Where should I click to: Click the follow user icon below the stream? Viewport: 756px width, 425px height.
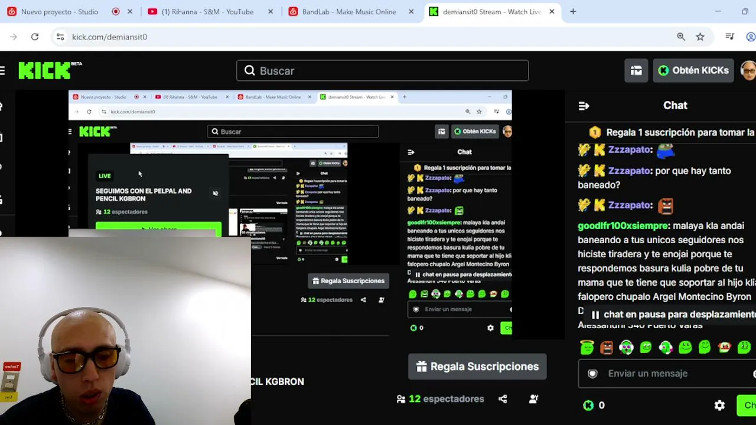coord(533,399)
